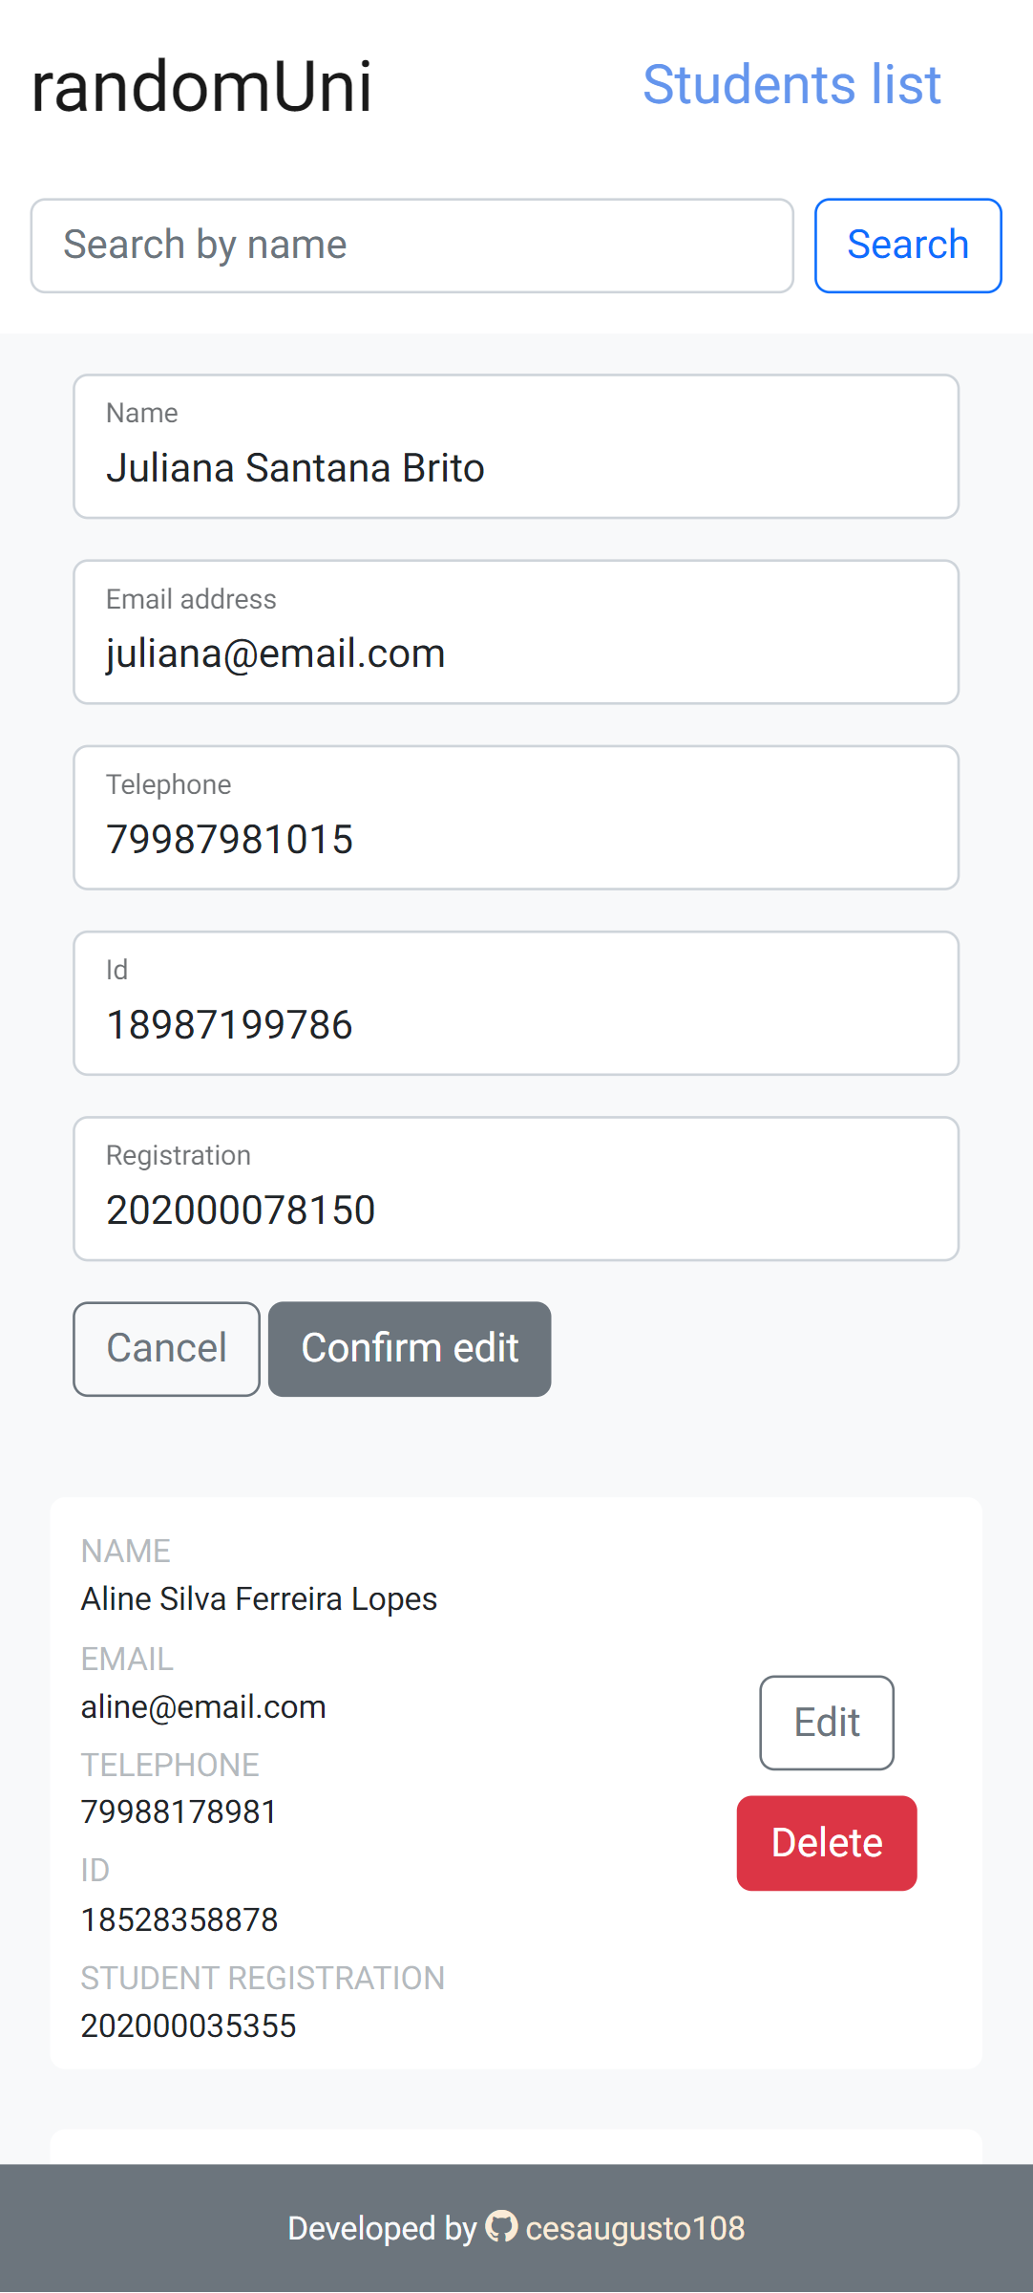Confirm edit for Juliana Santana Brito
1033x2293 pixels.
tap(409, 1348)
